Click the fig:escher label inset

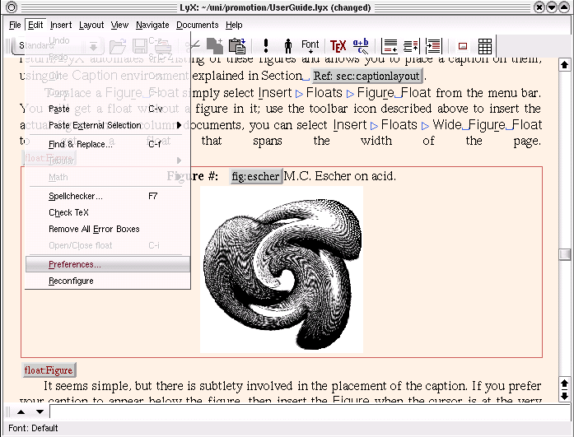coord(255,176)
